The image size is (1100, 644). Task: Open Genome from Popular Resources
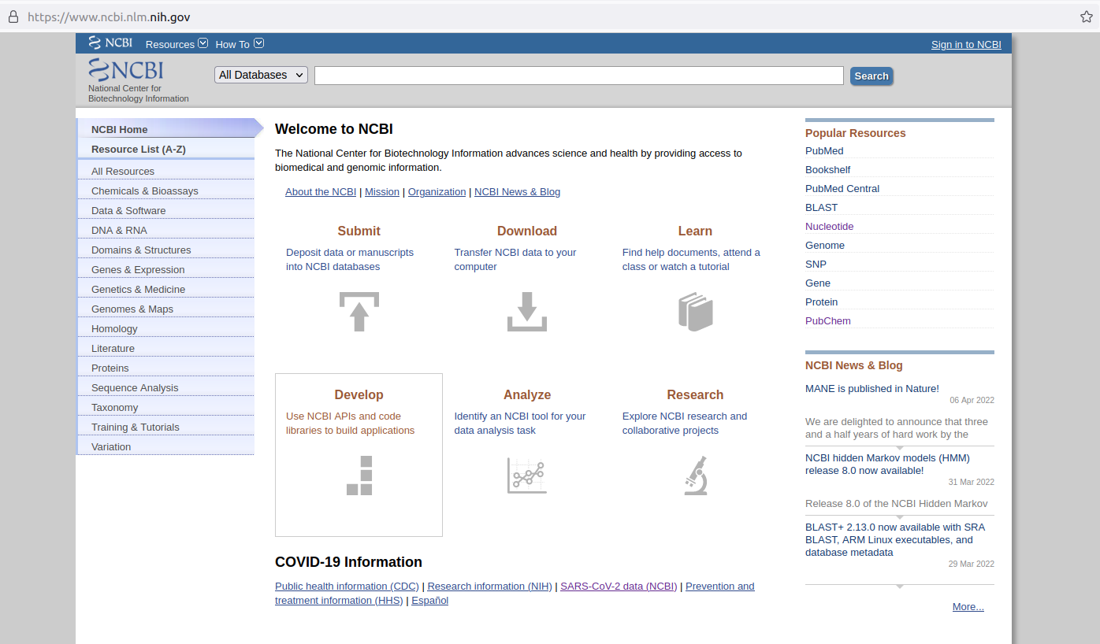[824, 245]
